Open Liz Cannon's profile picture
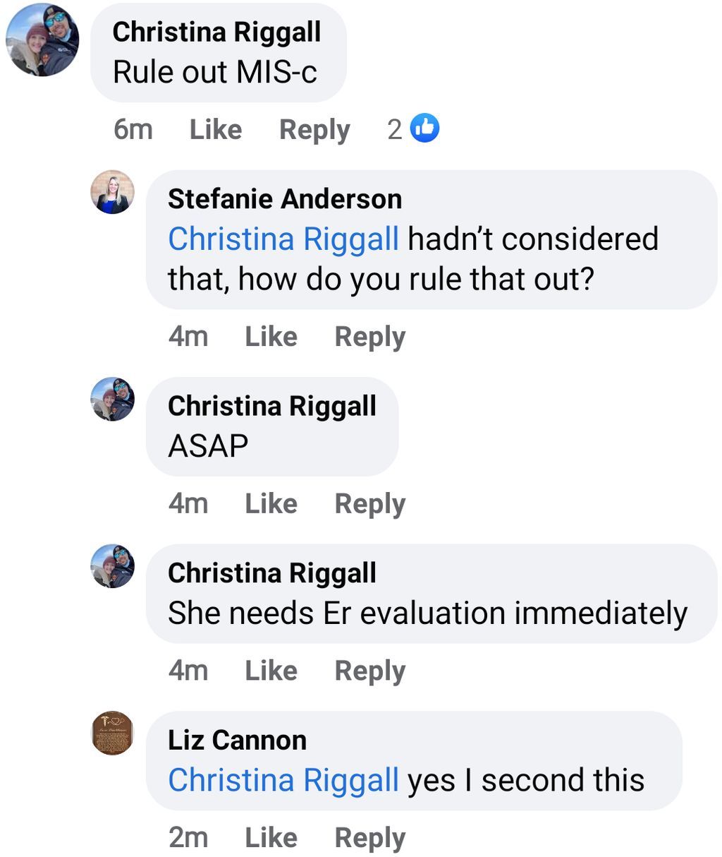The image size is (722, 857). click(113, 733)
